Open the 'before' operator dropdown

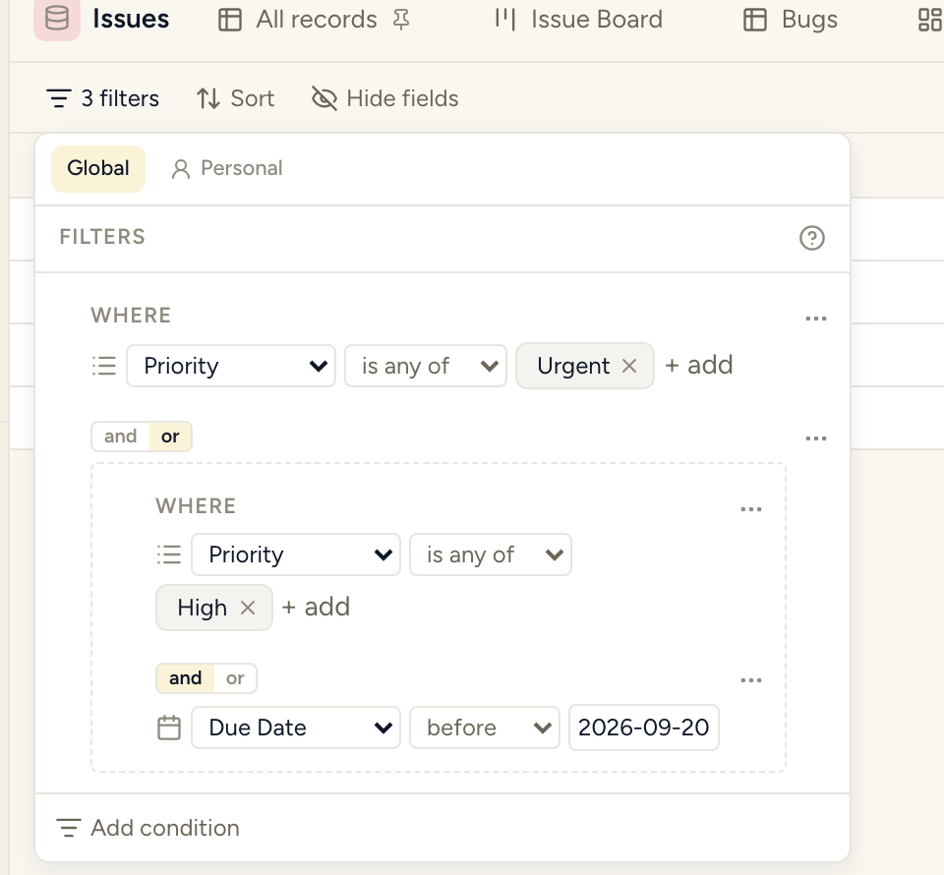click(485, 728)
